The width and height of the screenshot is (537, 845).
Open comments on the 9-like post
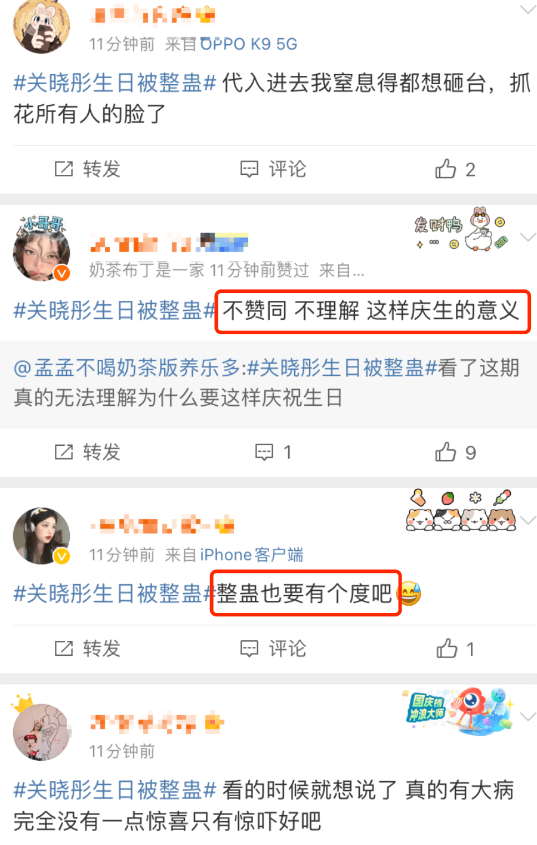point(273,452)
